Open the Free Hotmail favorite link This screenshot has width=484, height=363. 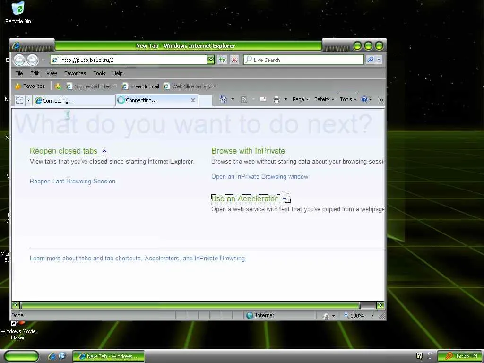coord(140,86)
